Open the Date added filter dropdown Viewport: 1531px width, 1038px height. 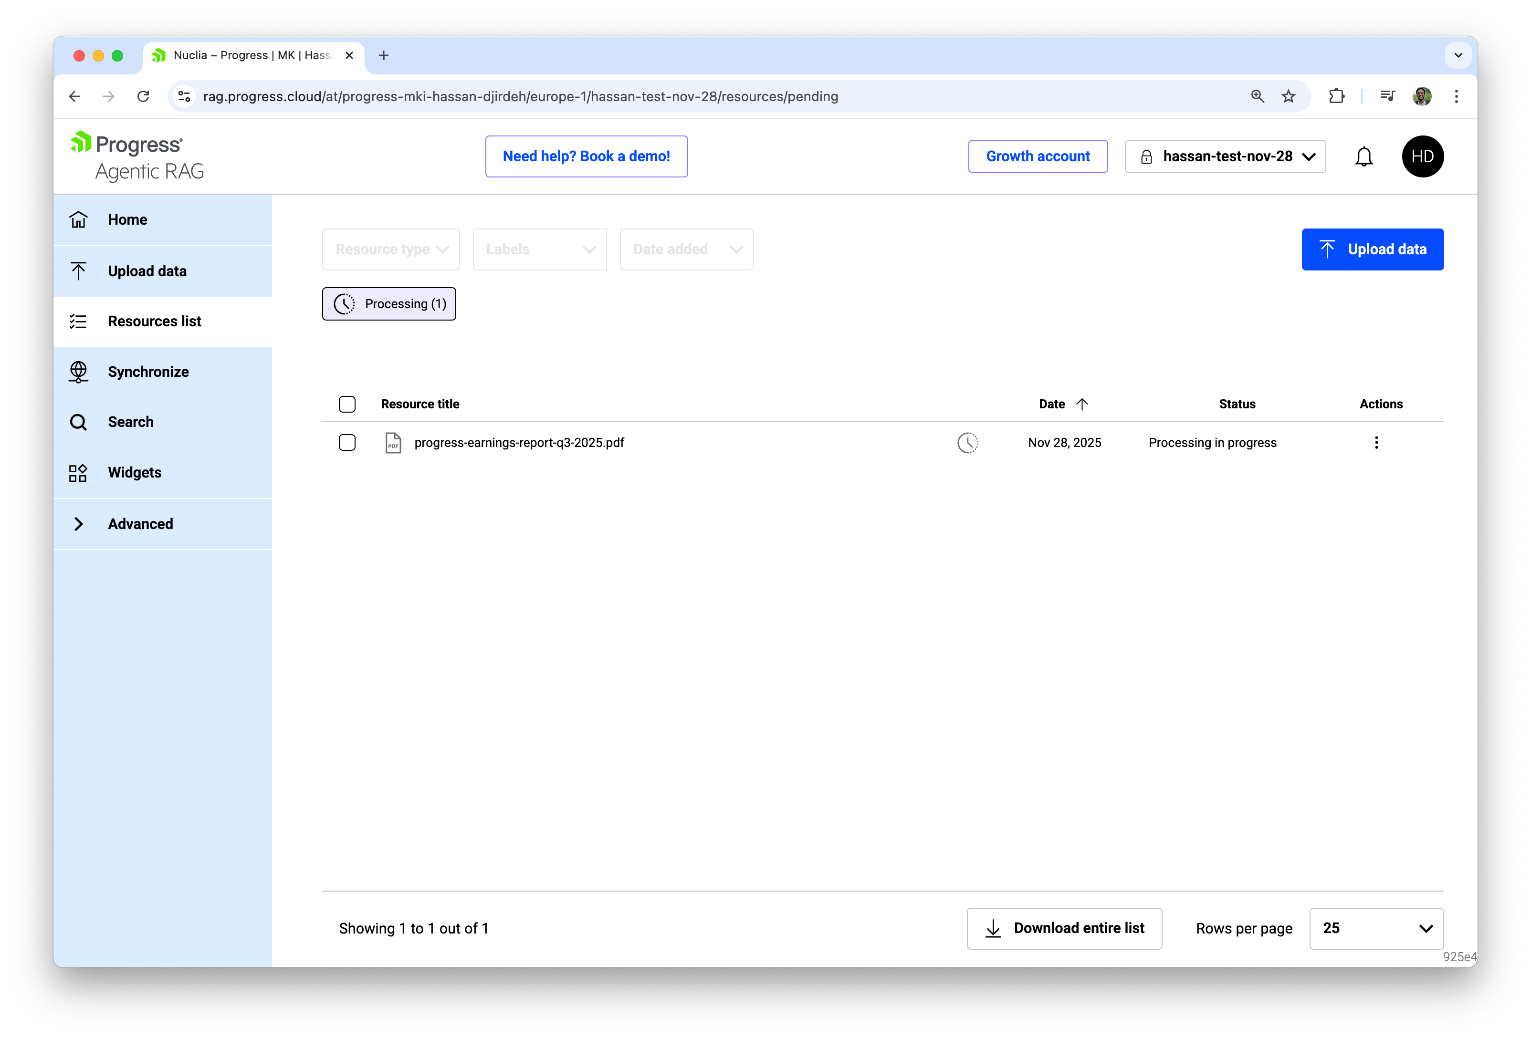point(686,249)
